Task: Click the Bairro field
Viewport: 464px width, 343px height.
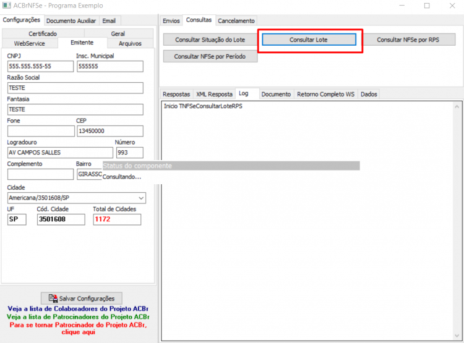Action: click(90, 174)
